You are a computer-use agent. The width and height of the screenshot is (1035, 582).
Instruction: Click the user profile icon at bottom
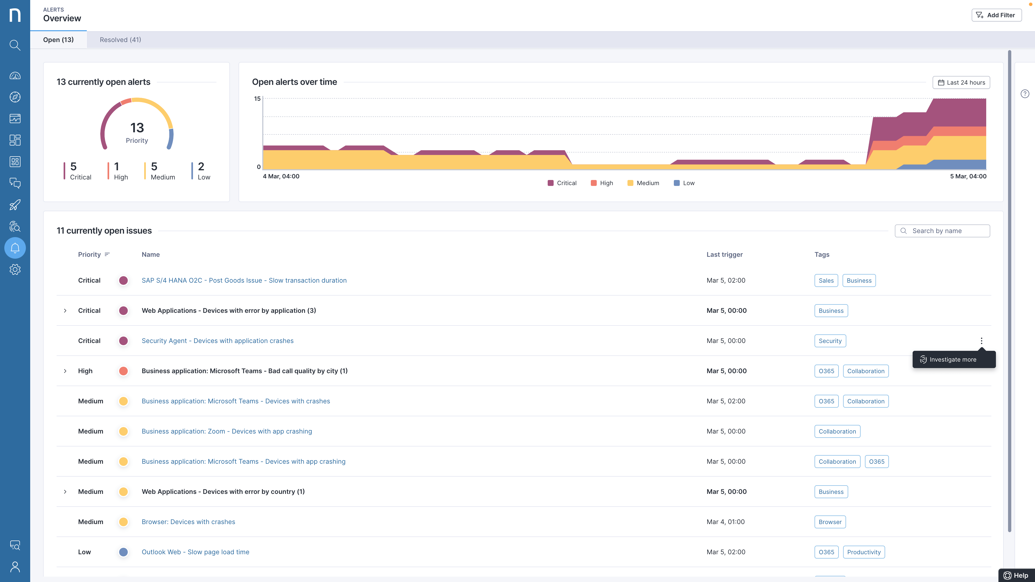15,567
